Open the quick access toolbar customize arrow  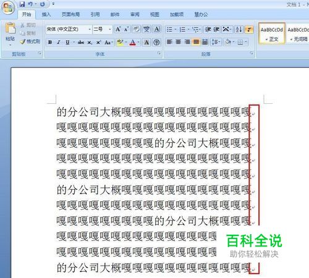pos(53,4)
